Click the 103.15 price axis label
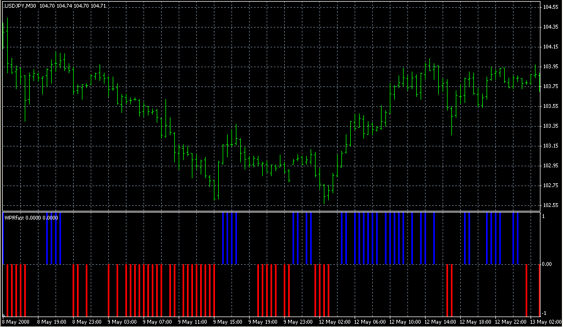The width and height of the screenshot is (563, 327). [x=550, y=146]
